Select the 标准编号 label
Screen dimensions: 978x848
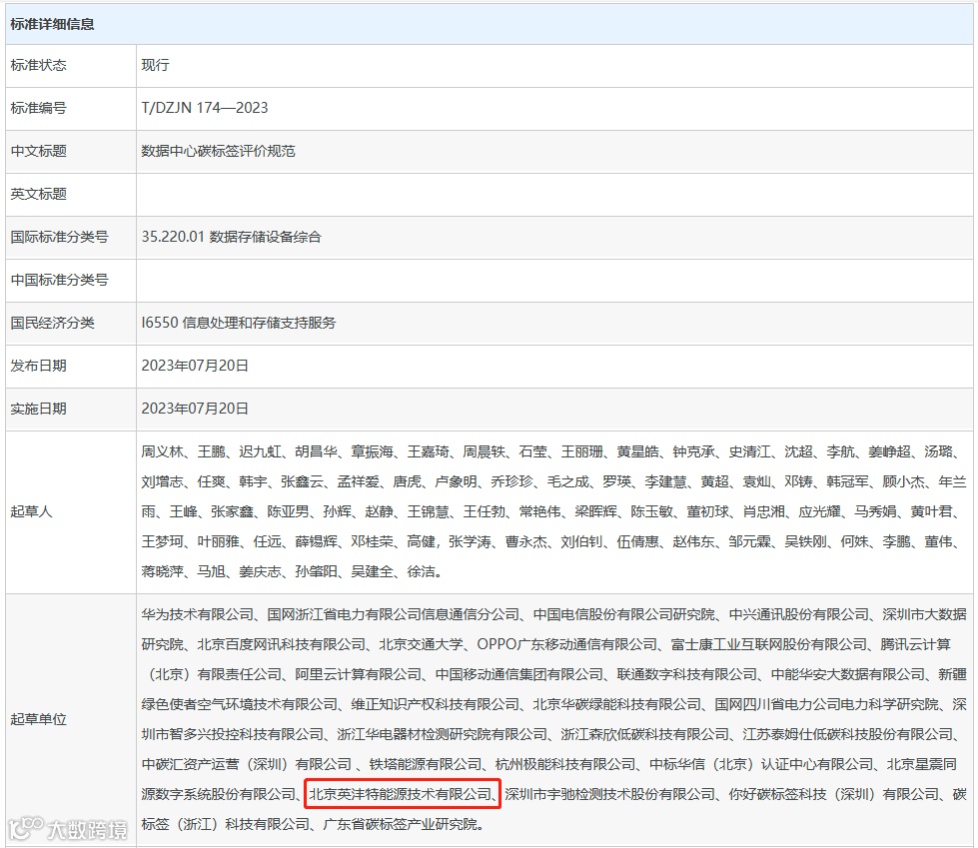tap(38, 108)
